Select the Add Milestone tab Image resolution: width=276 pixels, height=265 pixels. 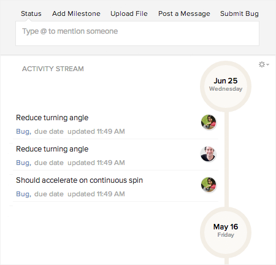[x=76, y=13]
